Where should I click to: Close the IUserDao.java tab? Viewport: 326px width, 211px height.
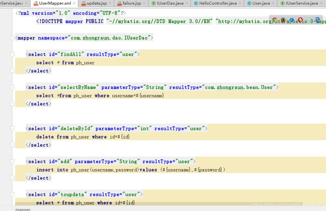pyautogui.click(x=187, y=3)
